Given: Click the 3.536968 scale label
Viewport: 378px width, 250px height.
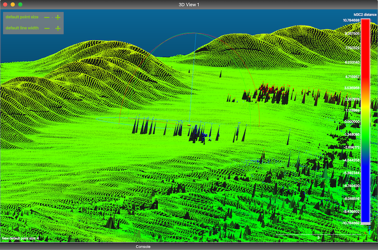Looking at the screenshot, I should click(352, 88).
